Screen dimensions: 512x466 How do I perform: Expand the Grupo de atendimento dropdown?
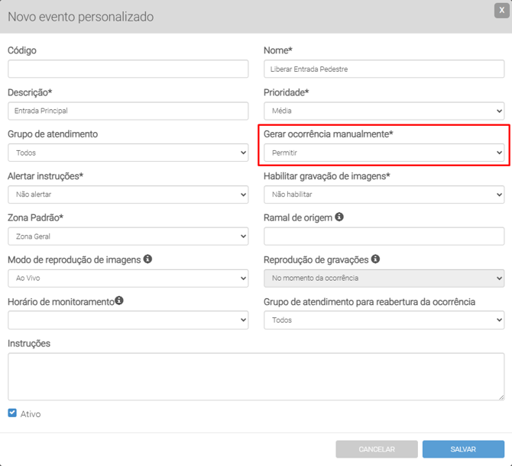click(x=128, y=153)
